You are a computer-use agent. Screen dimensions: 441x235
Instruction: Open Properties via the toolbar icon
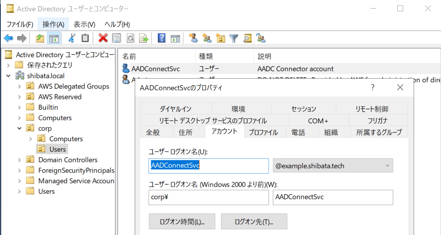point(116,38)
